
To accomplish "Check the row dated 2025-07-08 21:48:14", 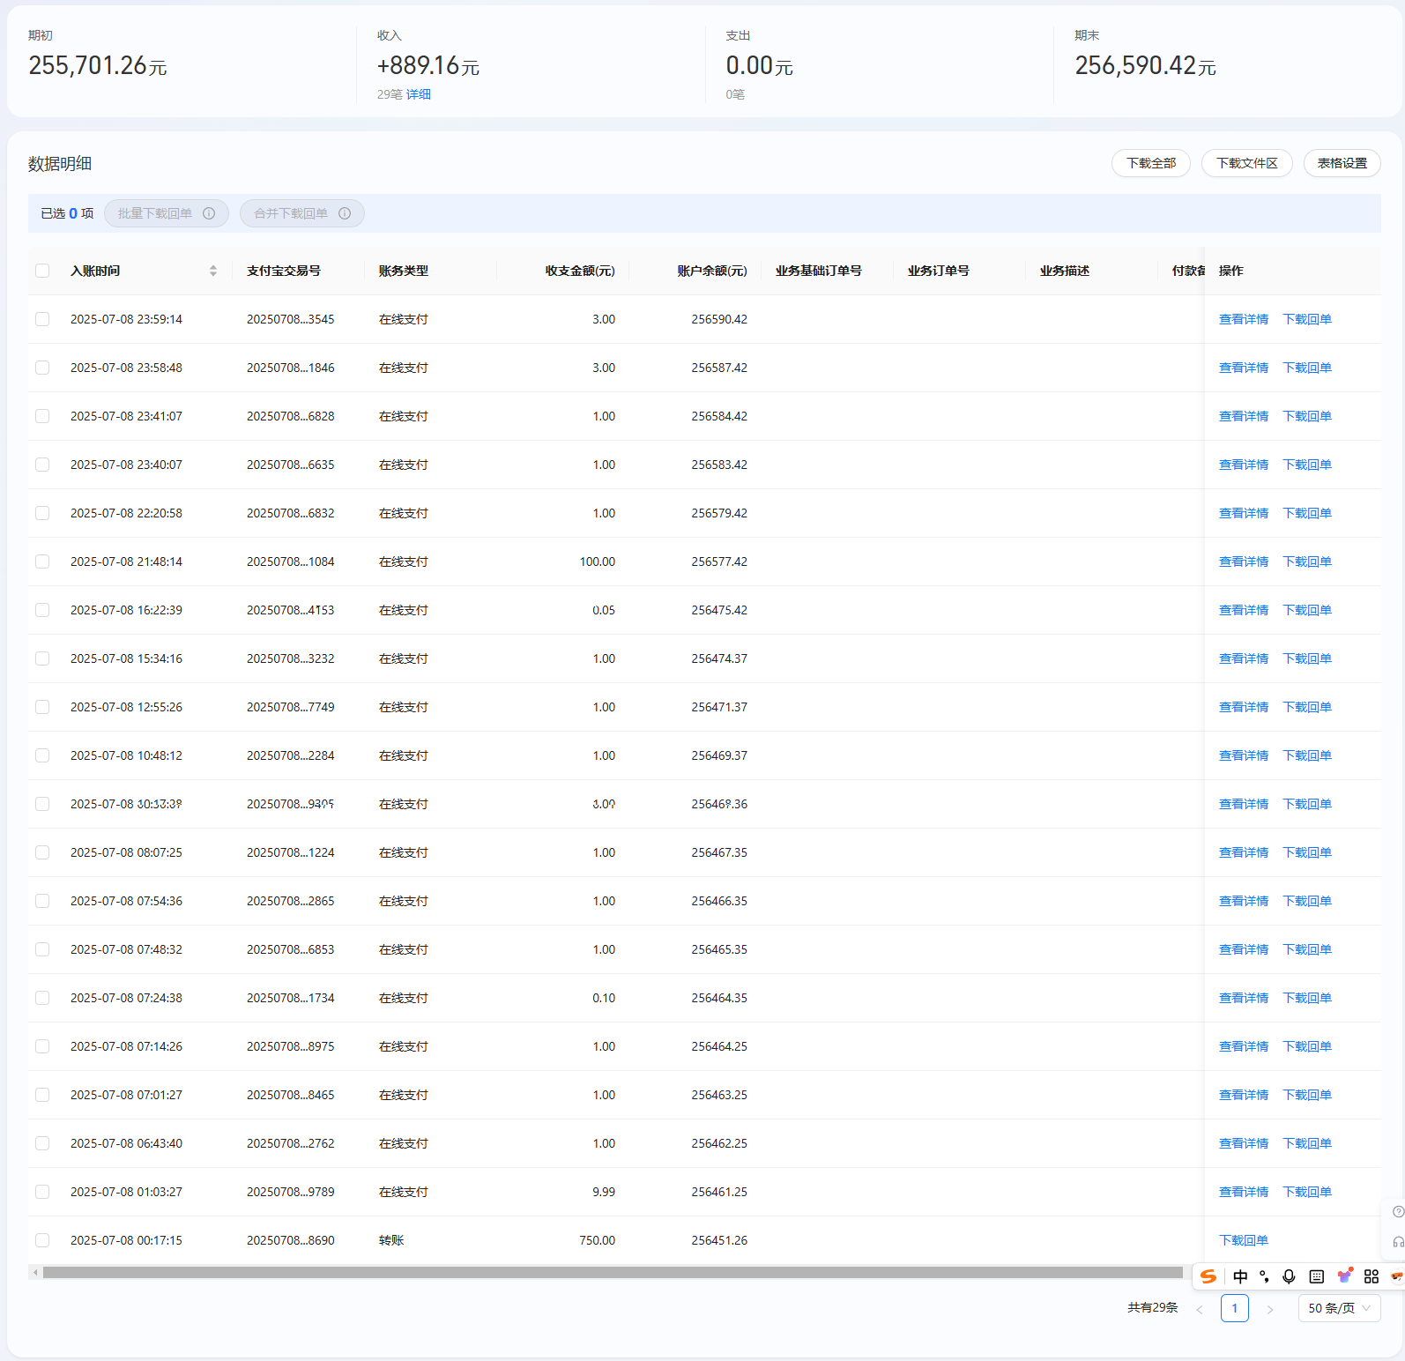I will click(42, 562).
